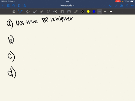Select the Shapes tool
Screen dimensions: 135x101
pos(41,12)
